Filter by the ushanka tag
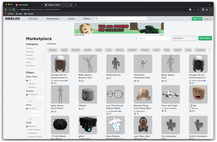The image size is (217, 142). [200, 50]
